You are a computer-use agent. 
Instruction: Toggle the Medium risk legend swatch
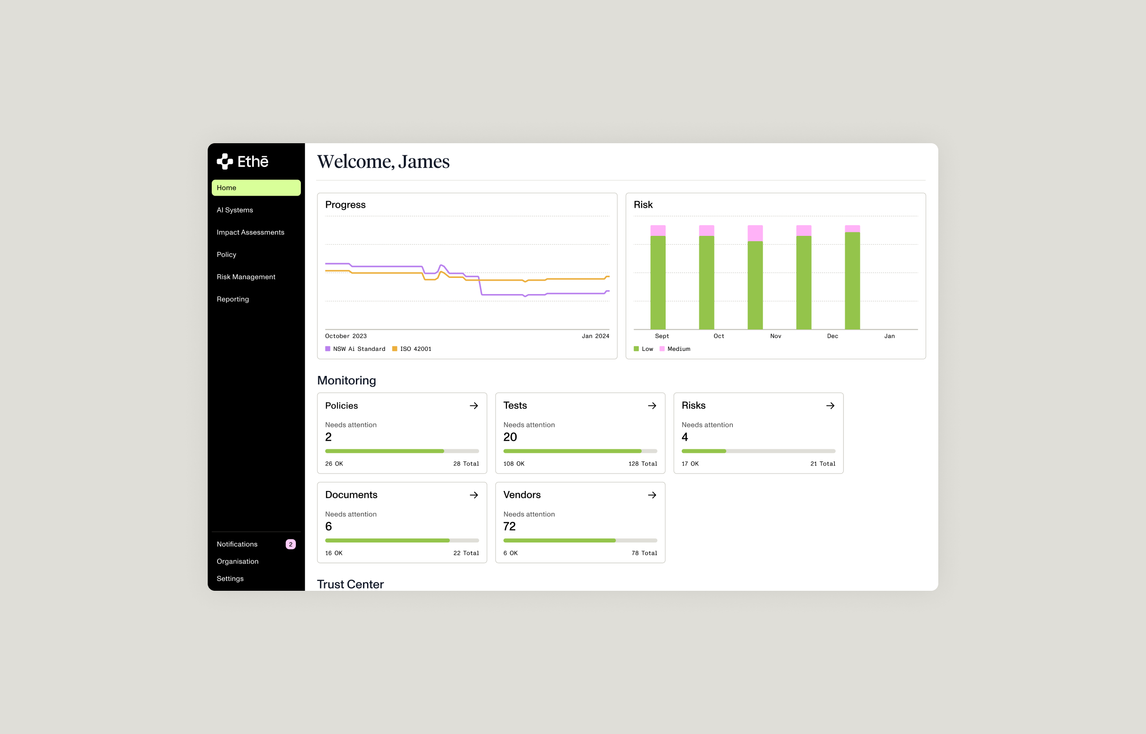[x=662, y=349]
